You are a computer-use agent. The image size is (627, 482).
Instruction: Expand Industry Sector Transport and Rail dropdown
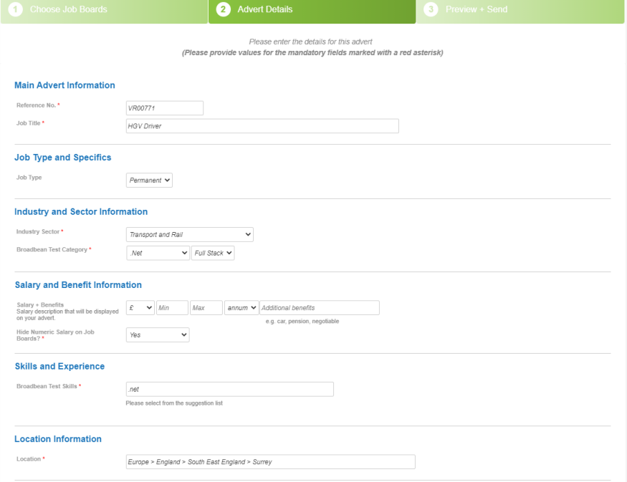(x=190, y=235)
